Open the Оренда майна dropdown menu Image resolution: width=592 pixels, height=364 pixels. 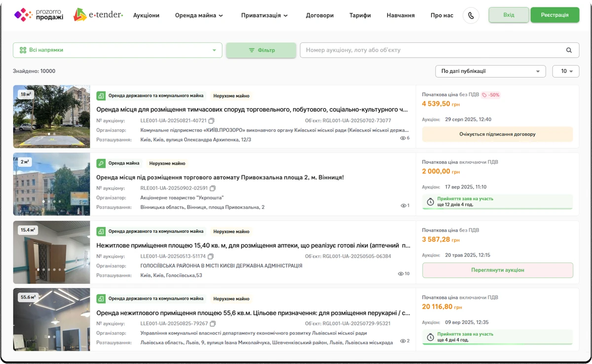(x=199, y=15)
